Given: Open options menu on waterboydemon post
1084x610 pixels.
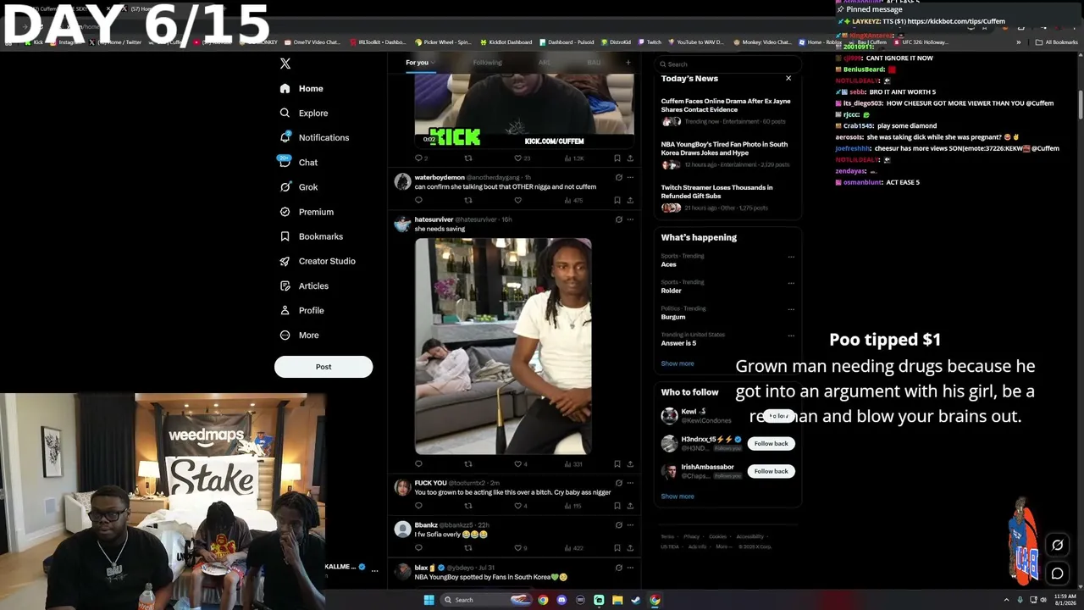Looking at the screenshot, I should pos(630,177).
